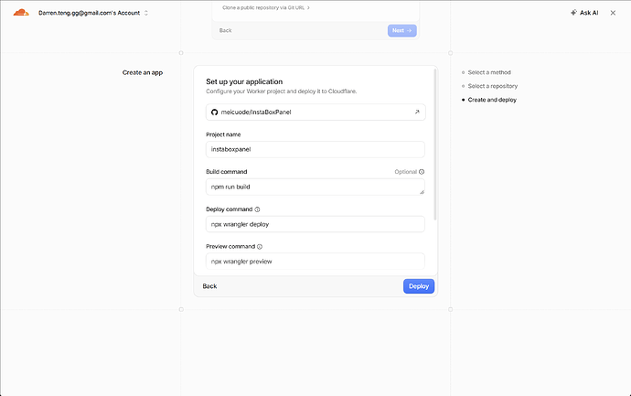Close the create app wizard
The width and height of the screenshot is (631, 396).
[x=613, y=13]
